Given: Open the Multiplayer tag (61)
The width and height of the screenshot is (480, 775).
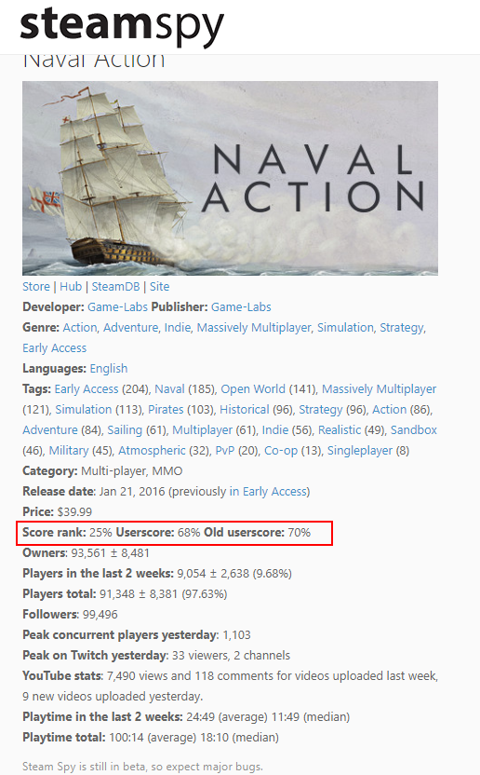Looking at the screenshot, I should click(203, 430).
